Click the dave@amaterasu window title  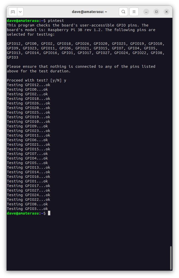[89, 12]
